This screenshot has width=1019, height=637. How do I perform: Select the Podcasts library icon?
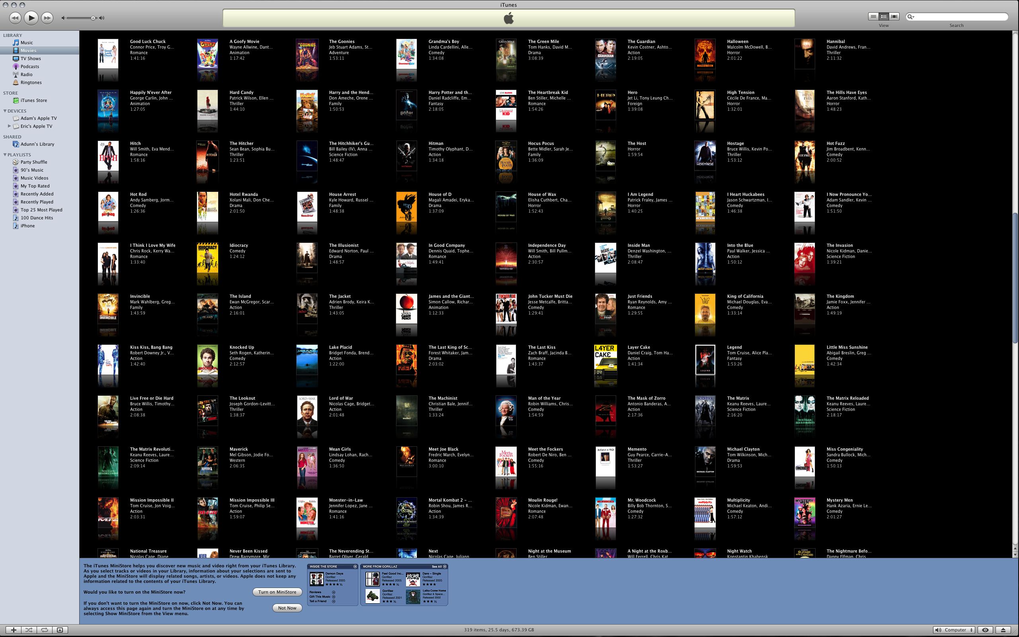(16, 66)
